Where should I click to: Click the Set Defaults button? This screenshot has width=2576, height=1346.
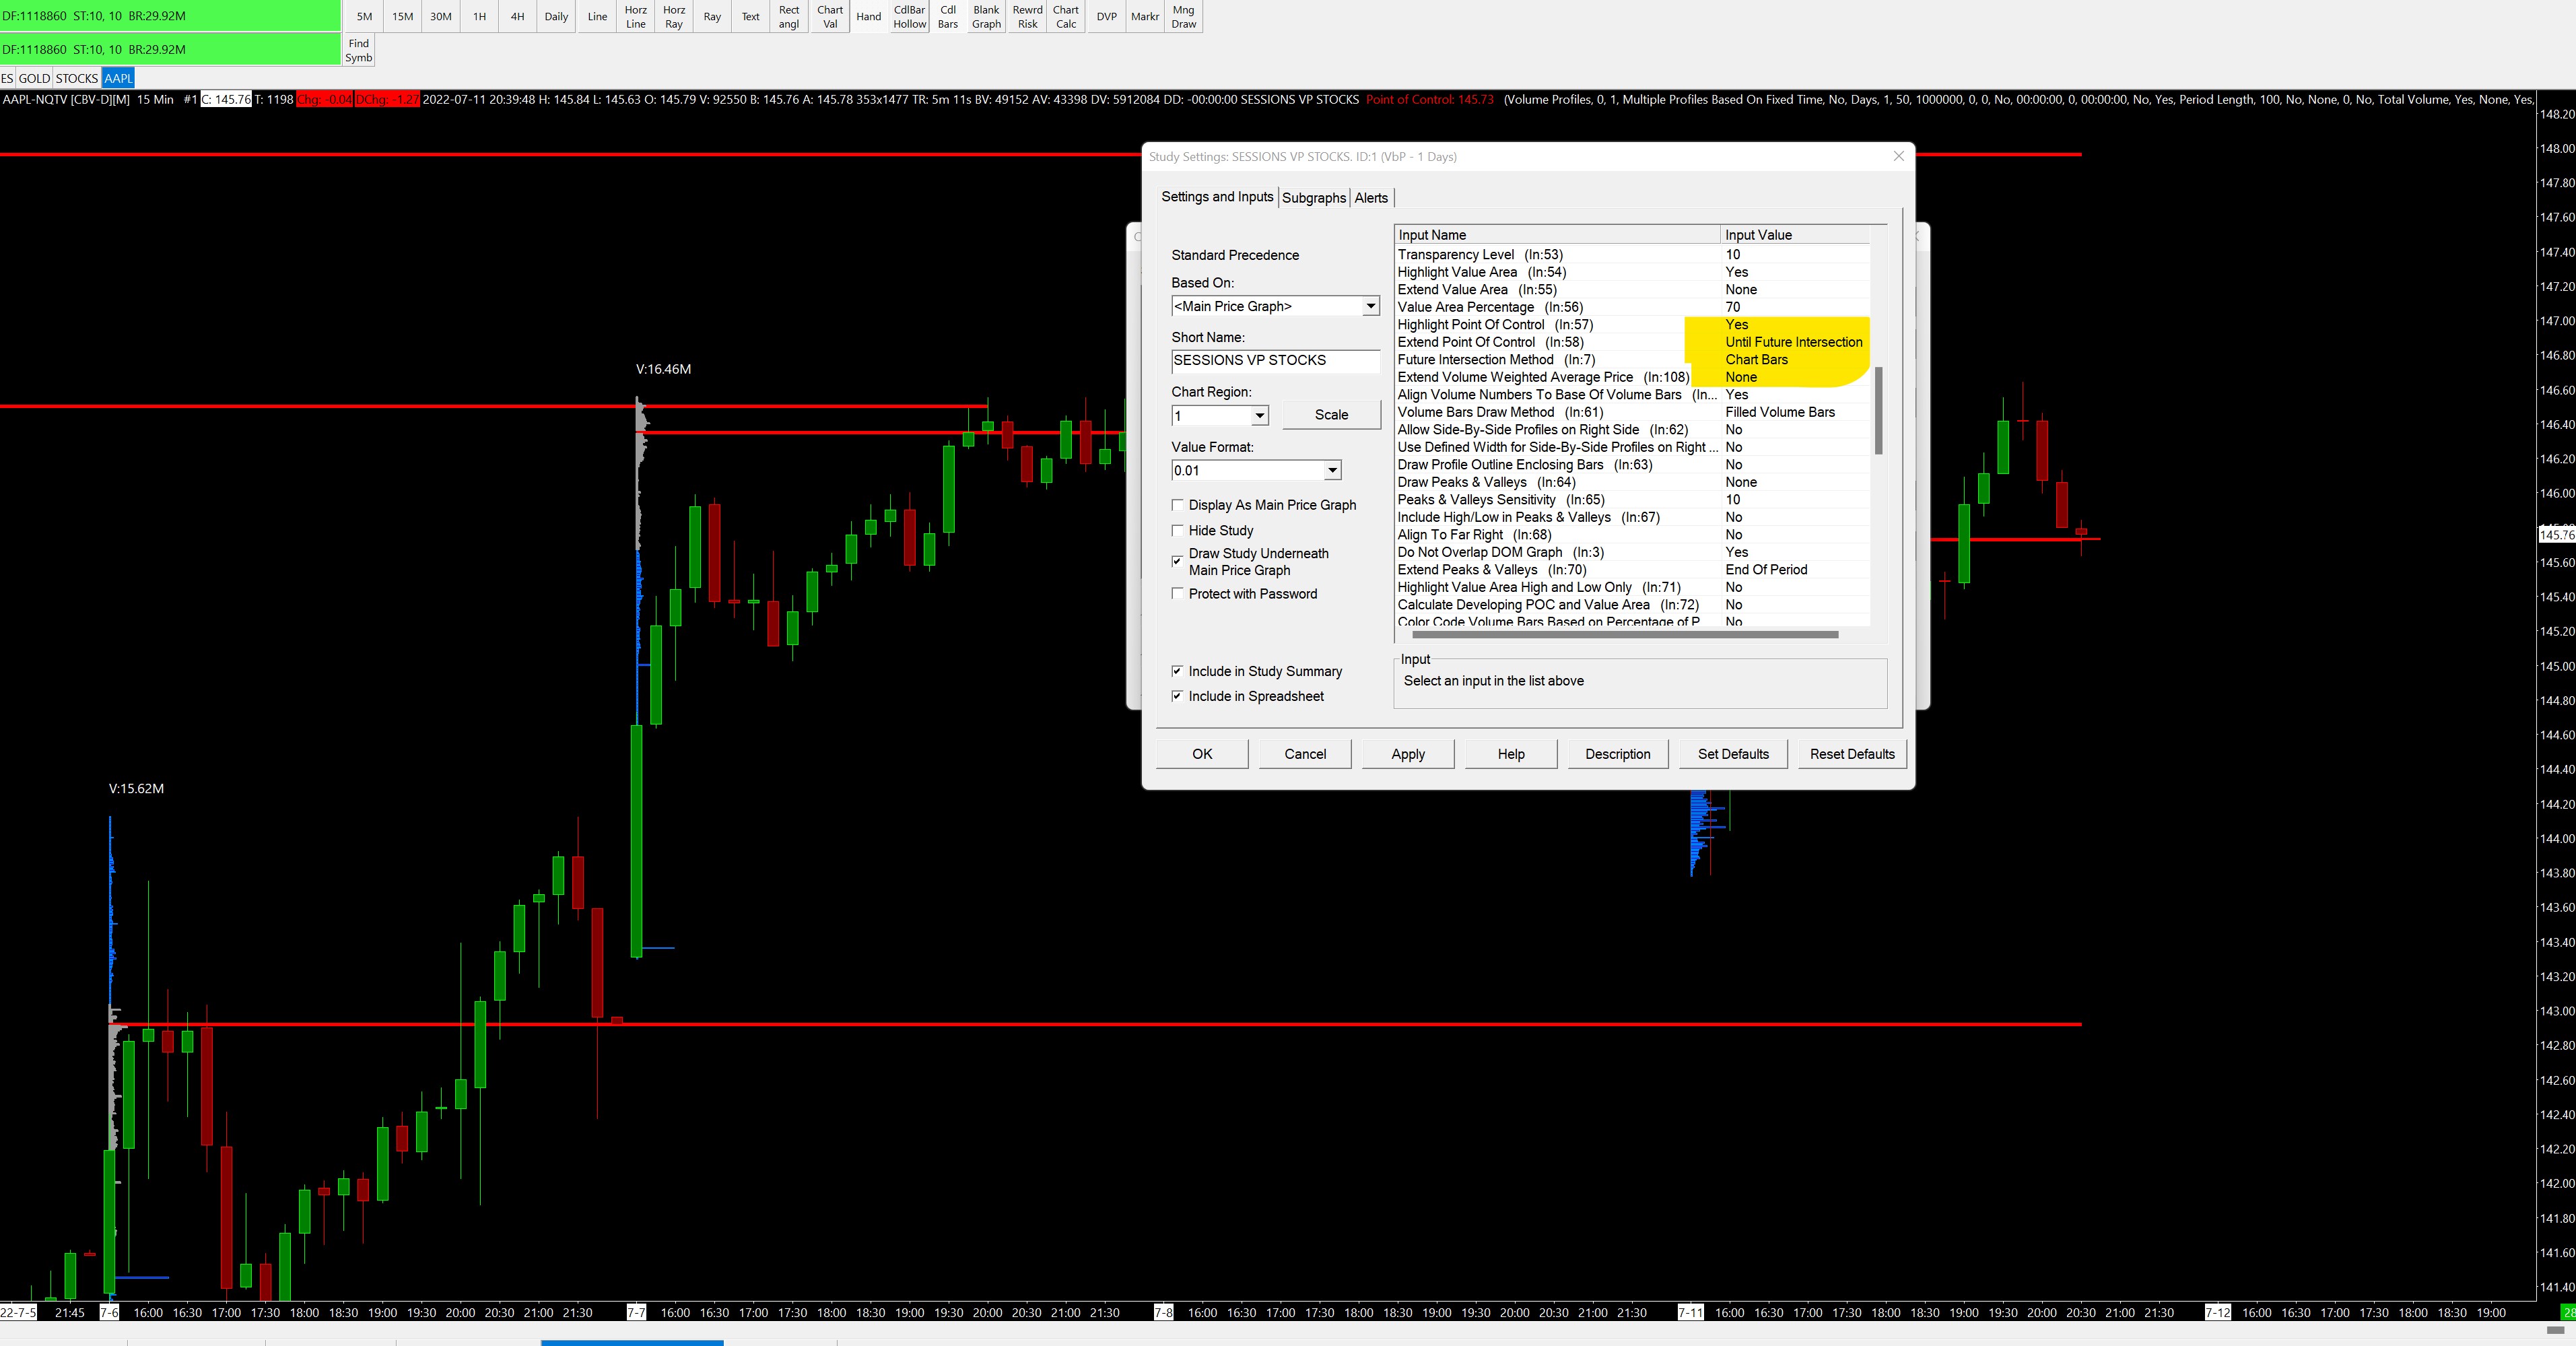pyautogui.click(x=1732, y=754)
